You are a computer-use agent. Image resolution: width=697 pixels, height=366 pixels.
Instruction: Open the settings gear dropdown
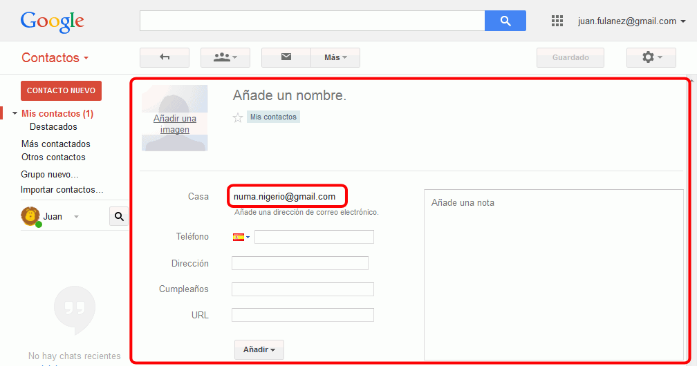pos(651,57)
